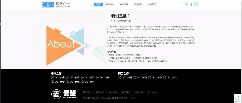Image resolution: width=242 pixels, height=103 pixels.
Task: Open the 常见问题 page in the top menu
Action: pos(138,5)
